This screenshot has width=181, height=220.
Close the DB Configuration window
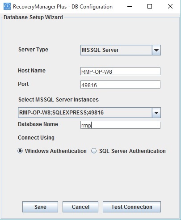click(x=170, y=6)
